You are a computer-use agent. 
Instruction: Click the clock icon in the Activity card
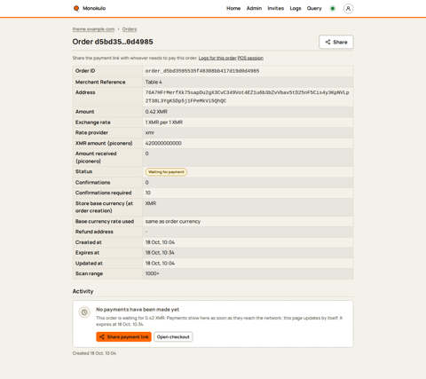point(84,312)
